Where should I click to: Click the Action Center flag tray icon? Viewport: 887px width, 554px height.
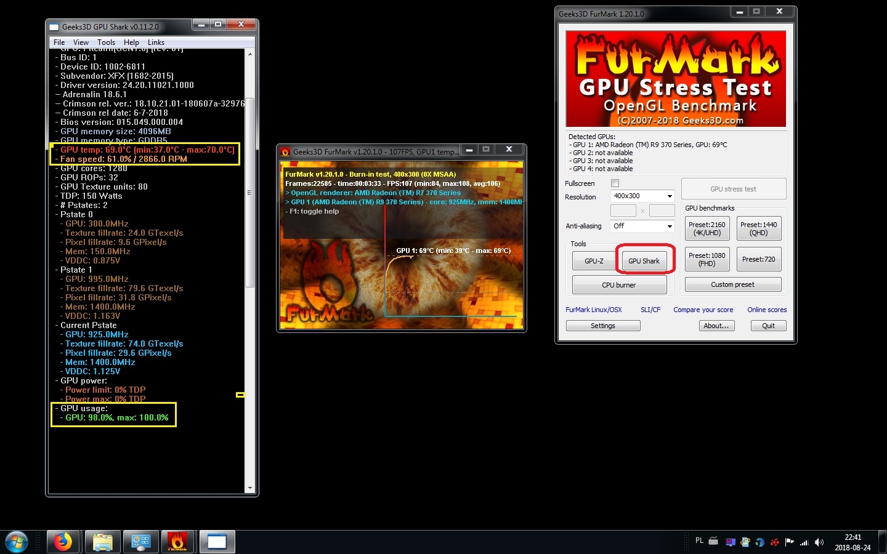coord(789,542)
